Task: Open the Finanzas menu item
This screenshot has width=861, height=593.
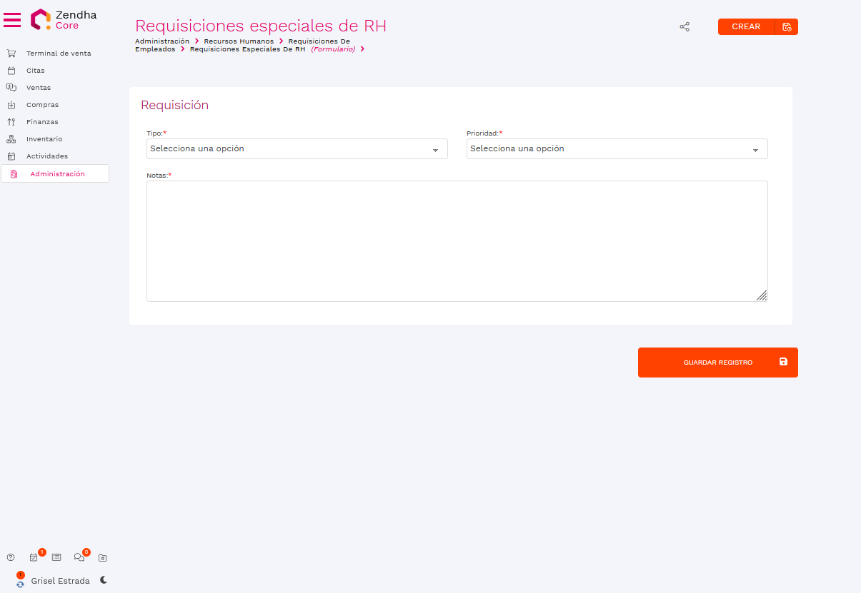Action: (42, 122)
